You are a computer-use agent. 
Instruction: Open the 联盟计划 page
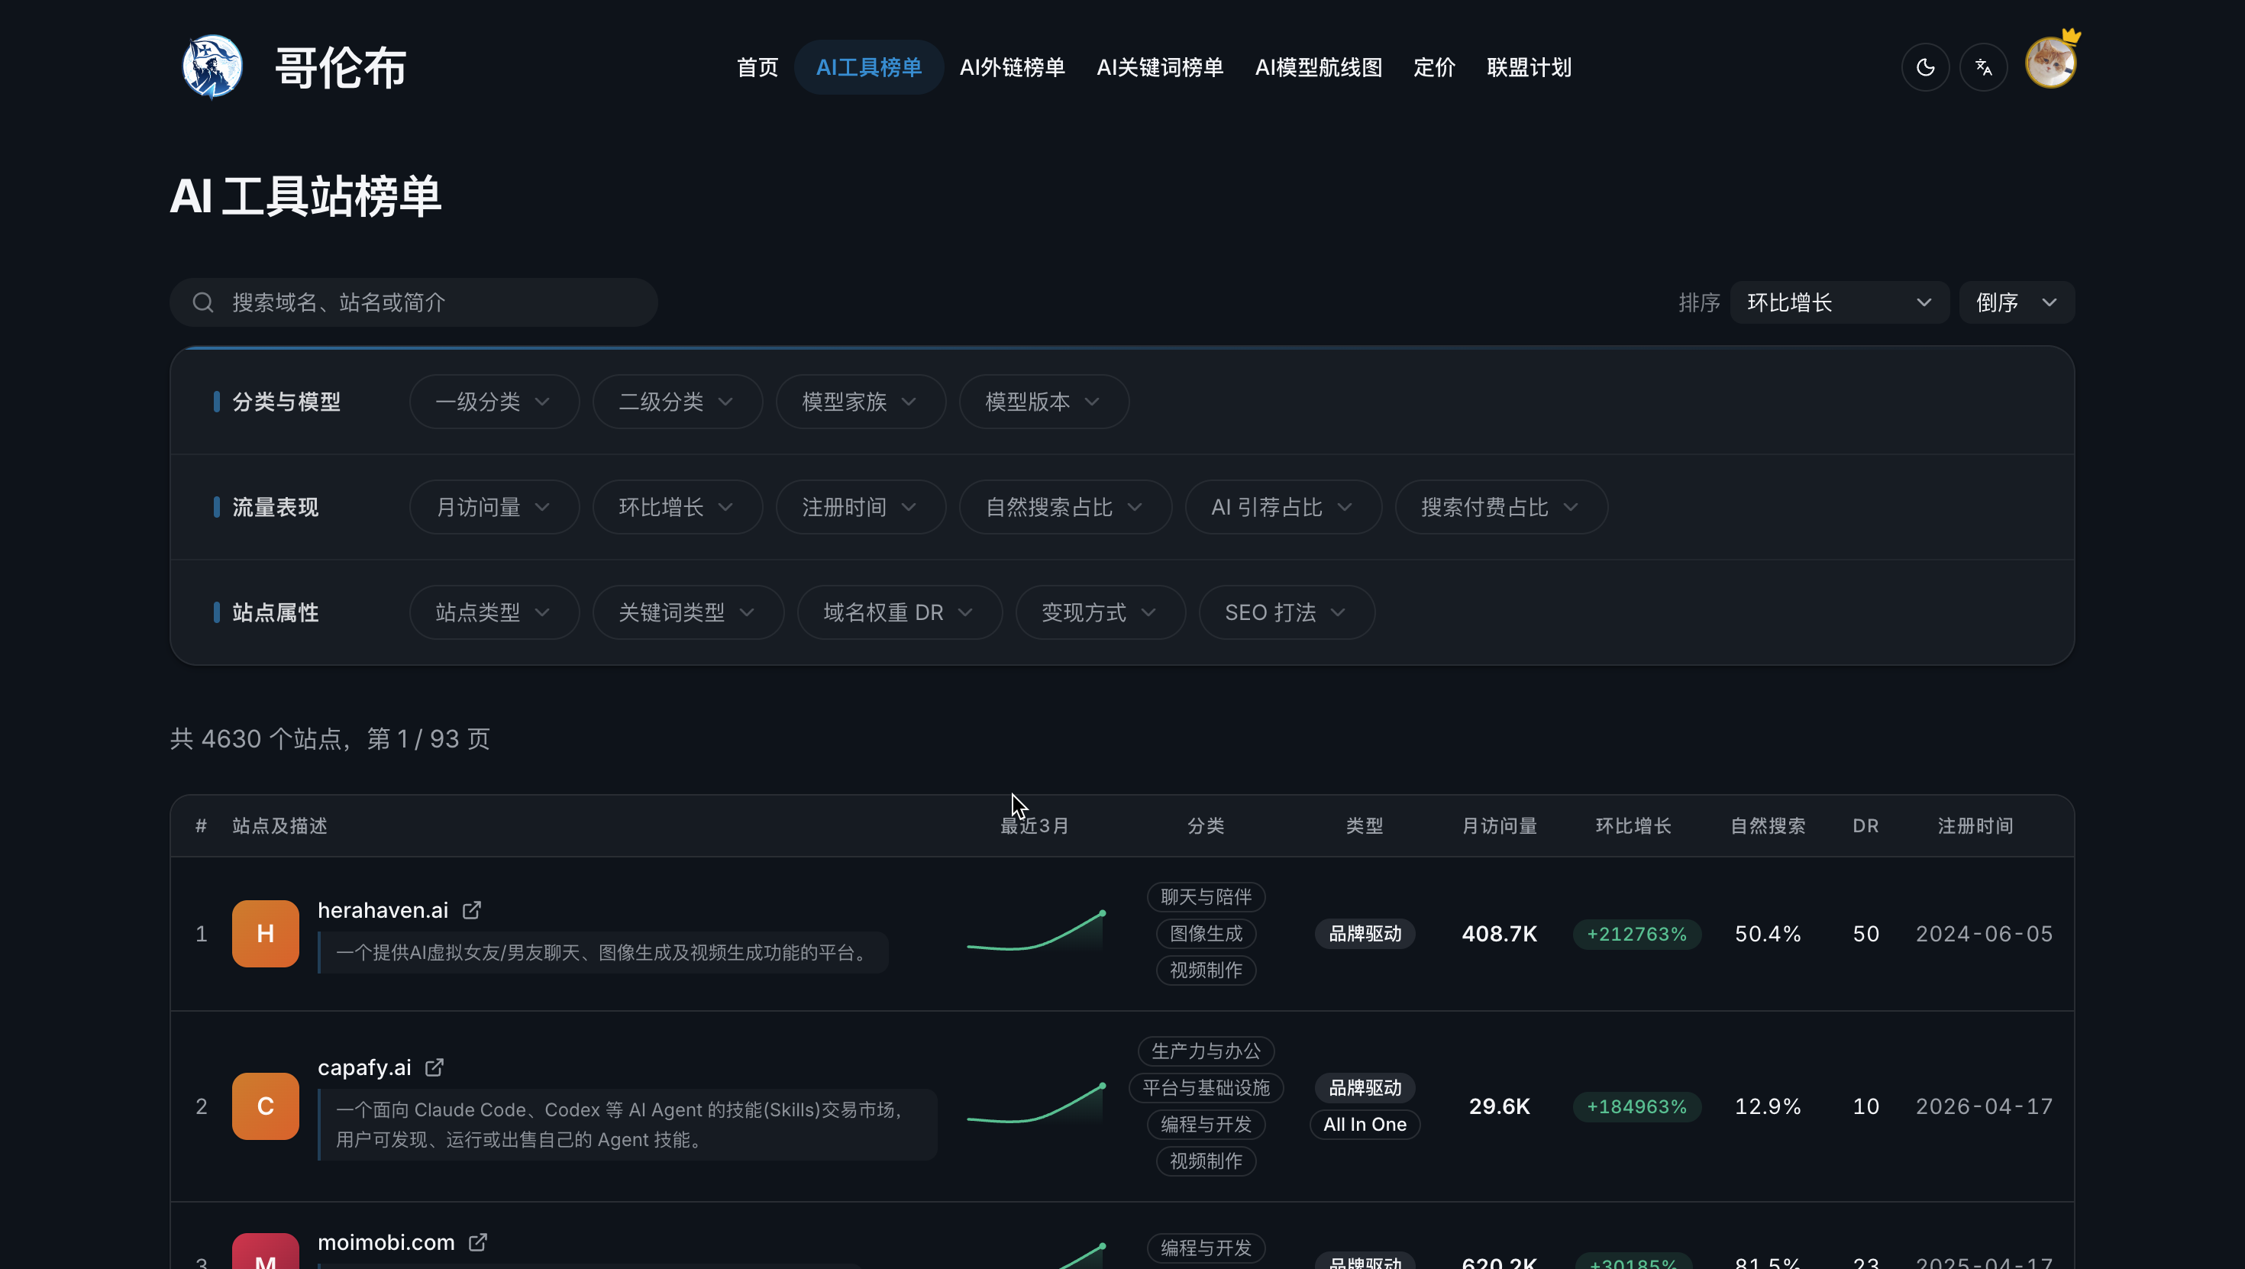(1530, 67)
